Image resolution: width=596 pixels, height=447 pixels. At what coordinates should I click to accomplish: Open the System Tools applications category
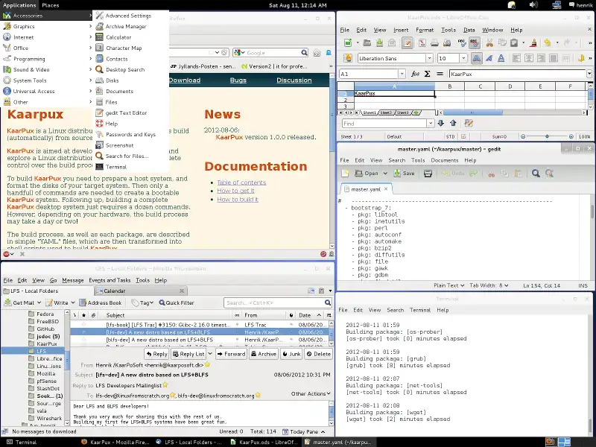pos(47,80)
